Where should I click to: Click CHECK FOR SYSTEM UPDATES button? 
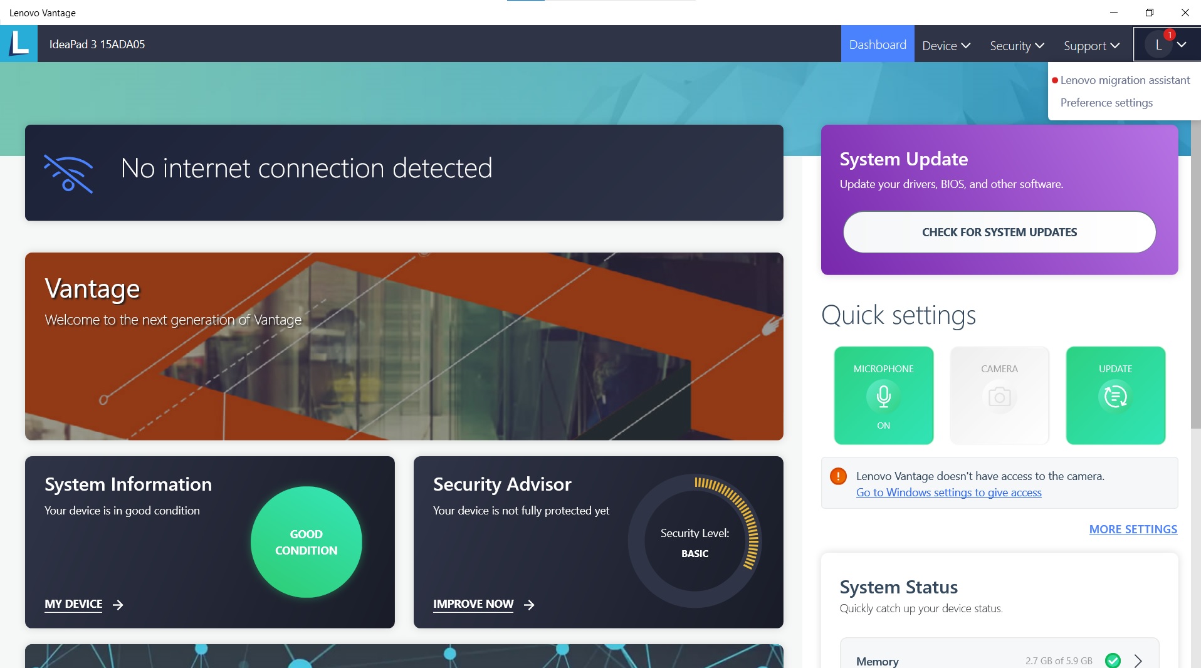[x=999, y=232]
